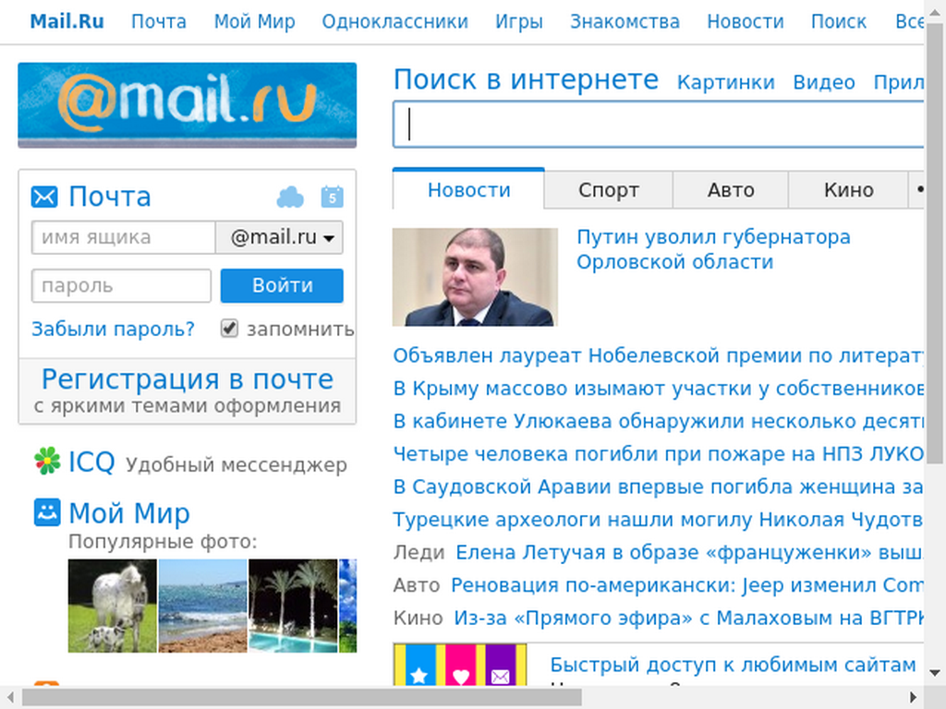Open Быстрый доступ к любимым сайтам link
Image resolution: width=946 pixels, height=709 pixels.
point(733,665)
